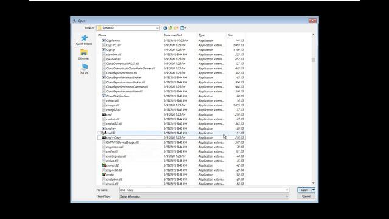This screenshot has height=219, width=389.
Task: Open the Files of type dropdown
Action: pyautogui.click(x=204, y=196)
